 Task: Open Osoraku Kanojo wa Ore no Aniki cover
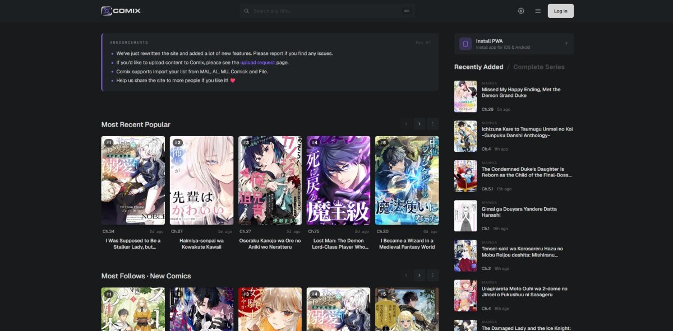tap(270, 180)
